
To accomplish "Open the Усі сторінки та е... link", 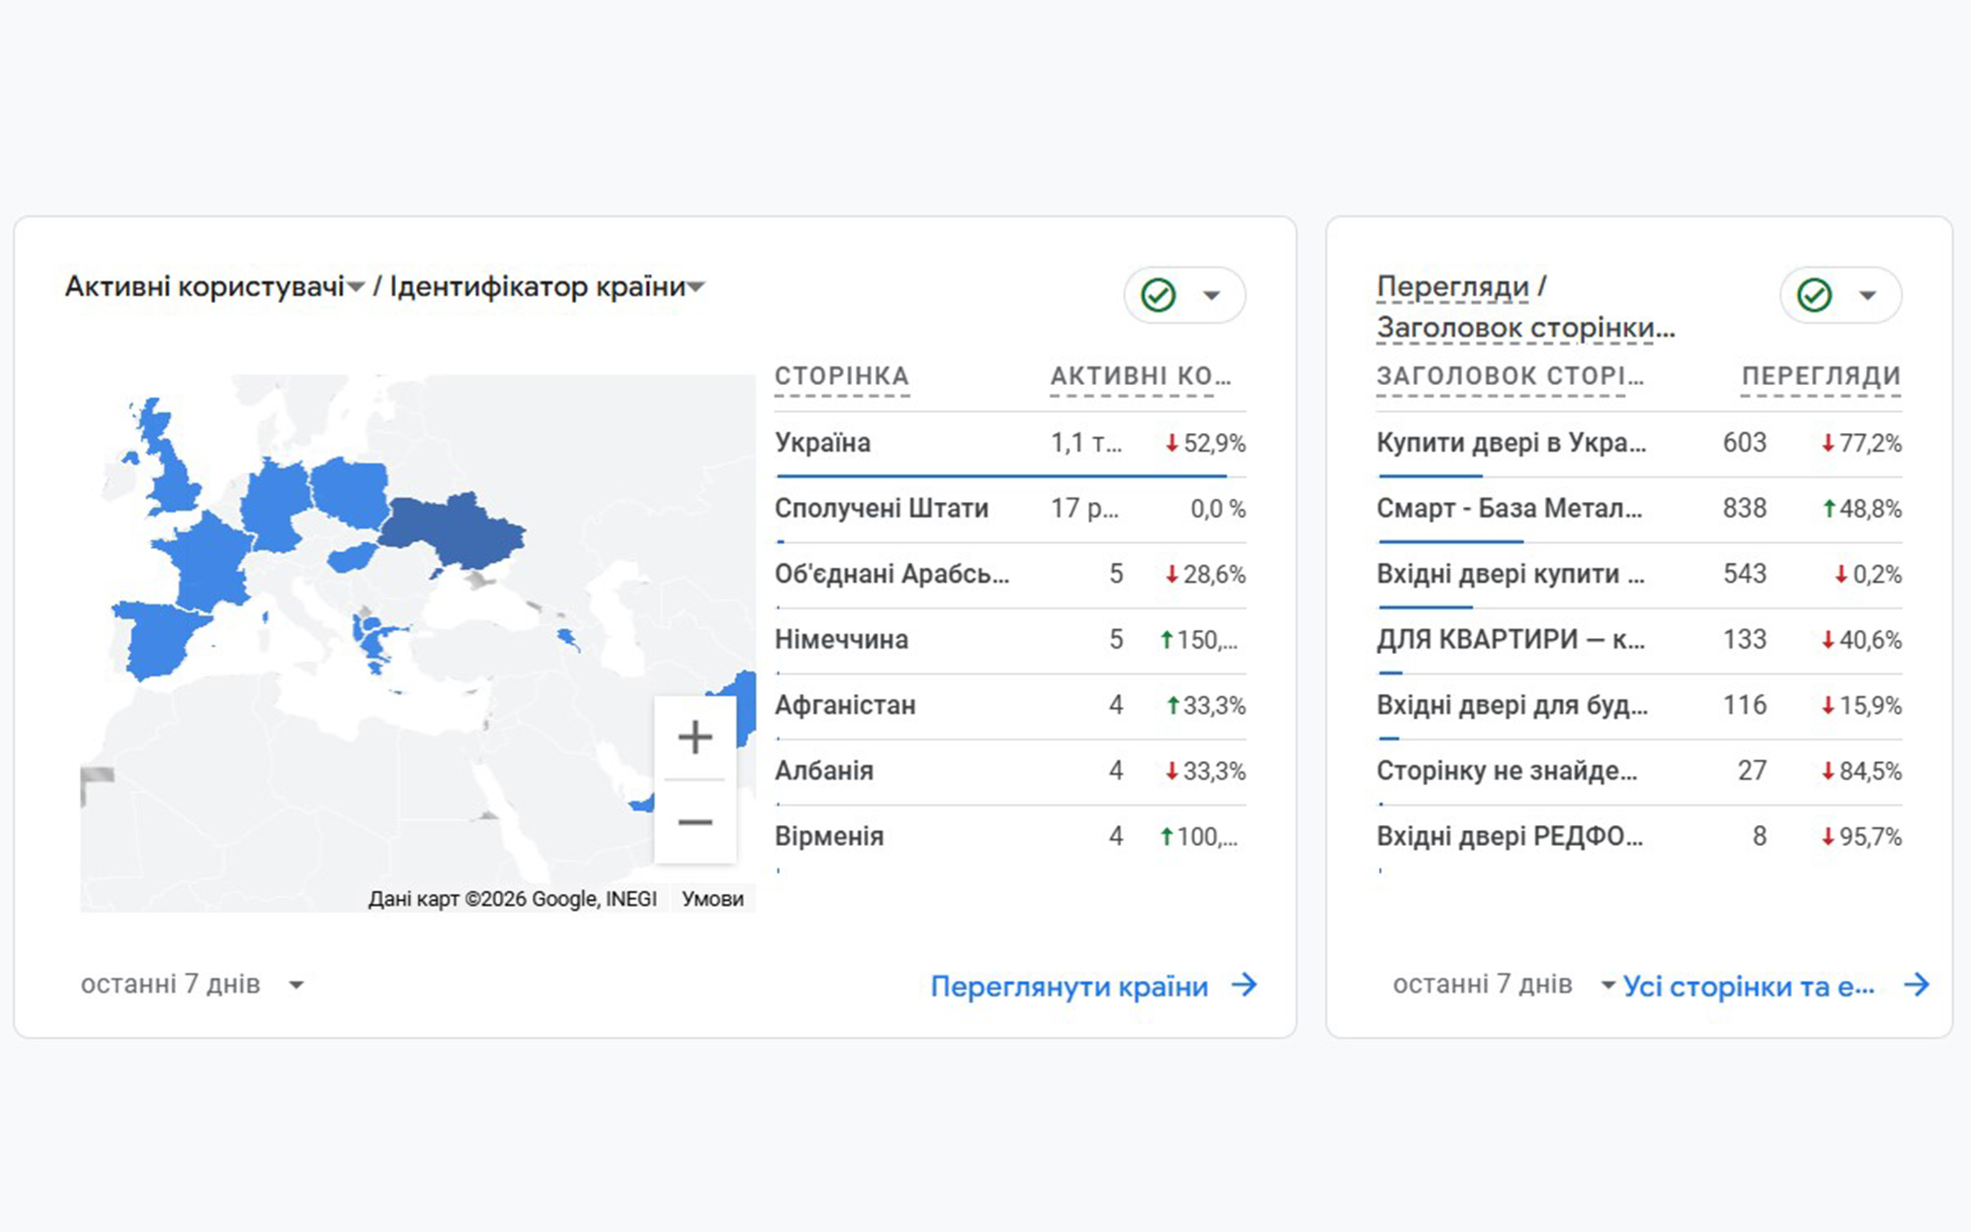I will [x=1748, y=986].
